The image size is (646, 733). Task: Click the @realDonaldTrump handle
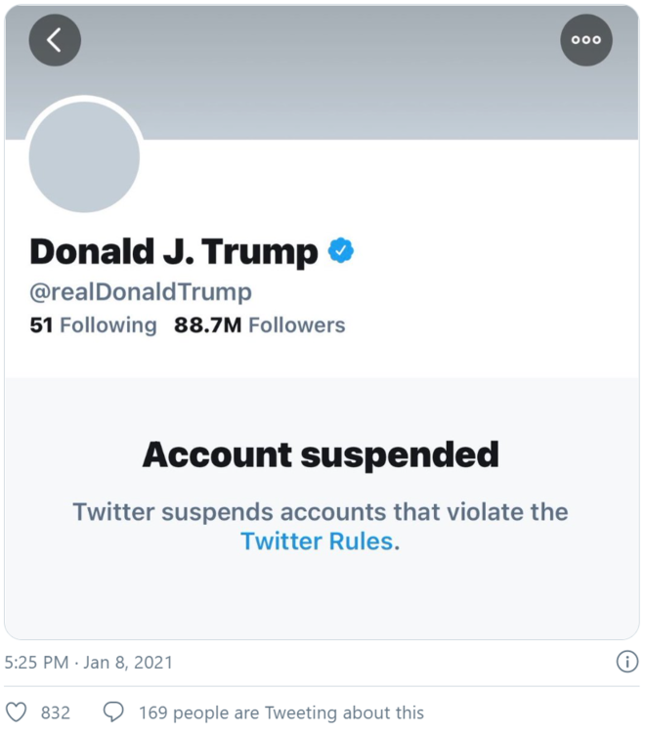coord(141,291)
